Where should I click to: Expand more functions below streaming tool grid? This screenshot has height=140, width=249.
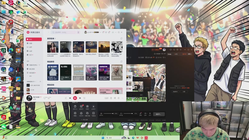tap(84, 119)
